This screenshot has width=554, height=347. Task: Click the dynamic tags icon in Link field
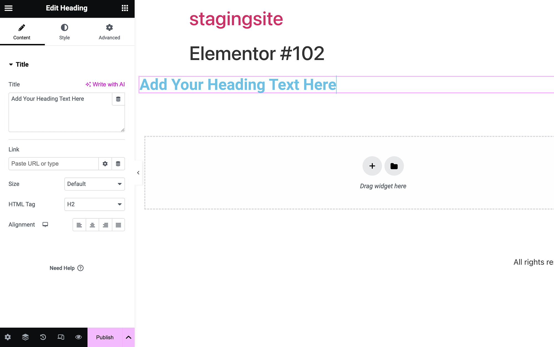click(x=118, y=163)
